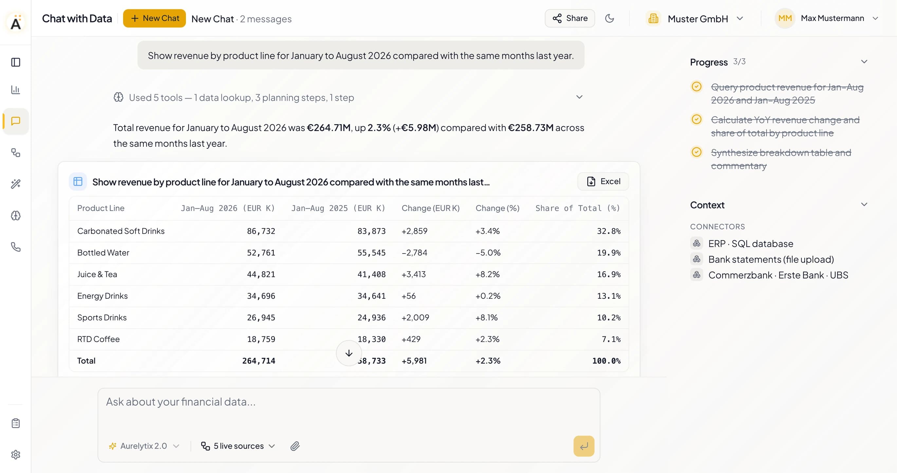Select Commerzbank · Erste Bank · UBS connector
Viewport: 897px width, 473px height.
pos(769,275)
